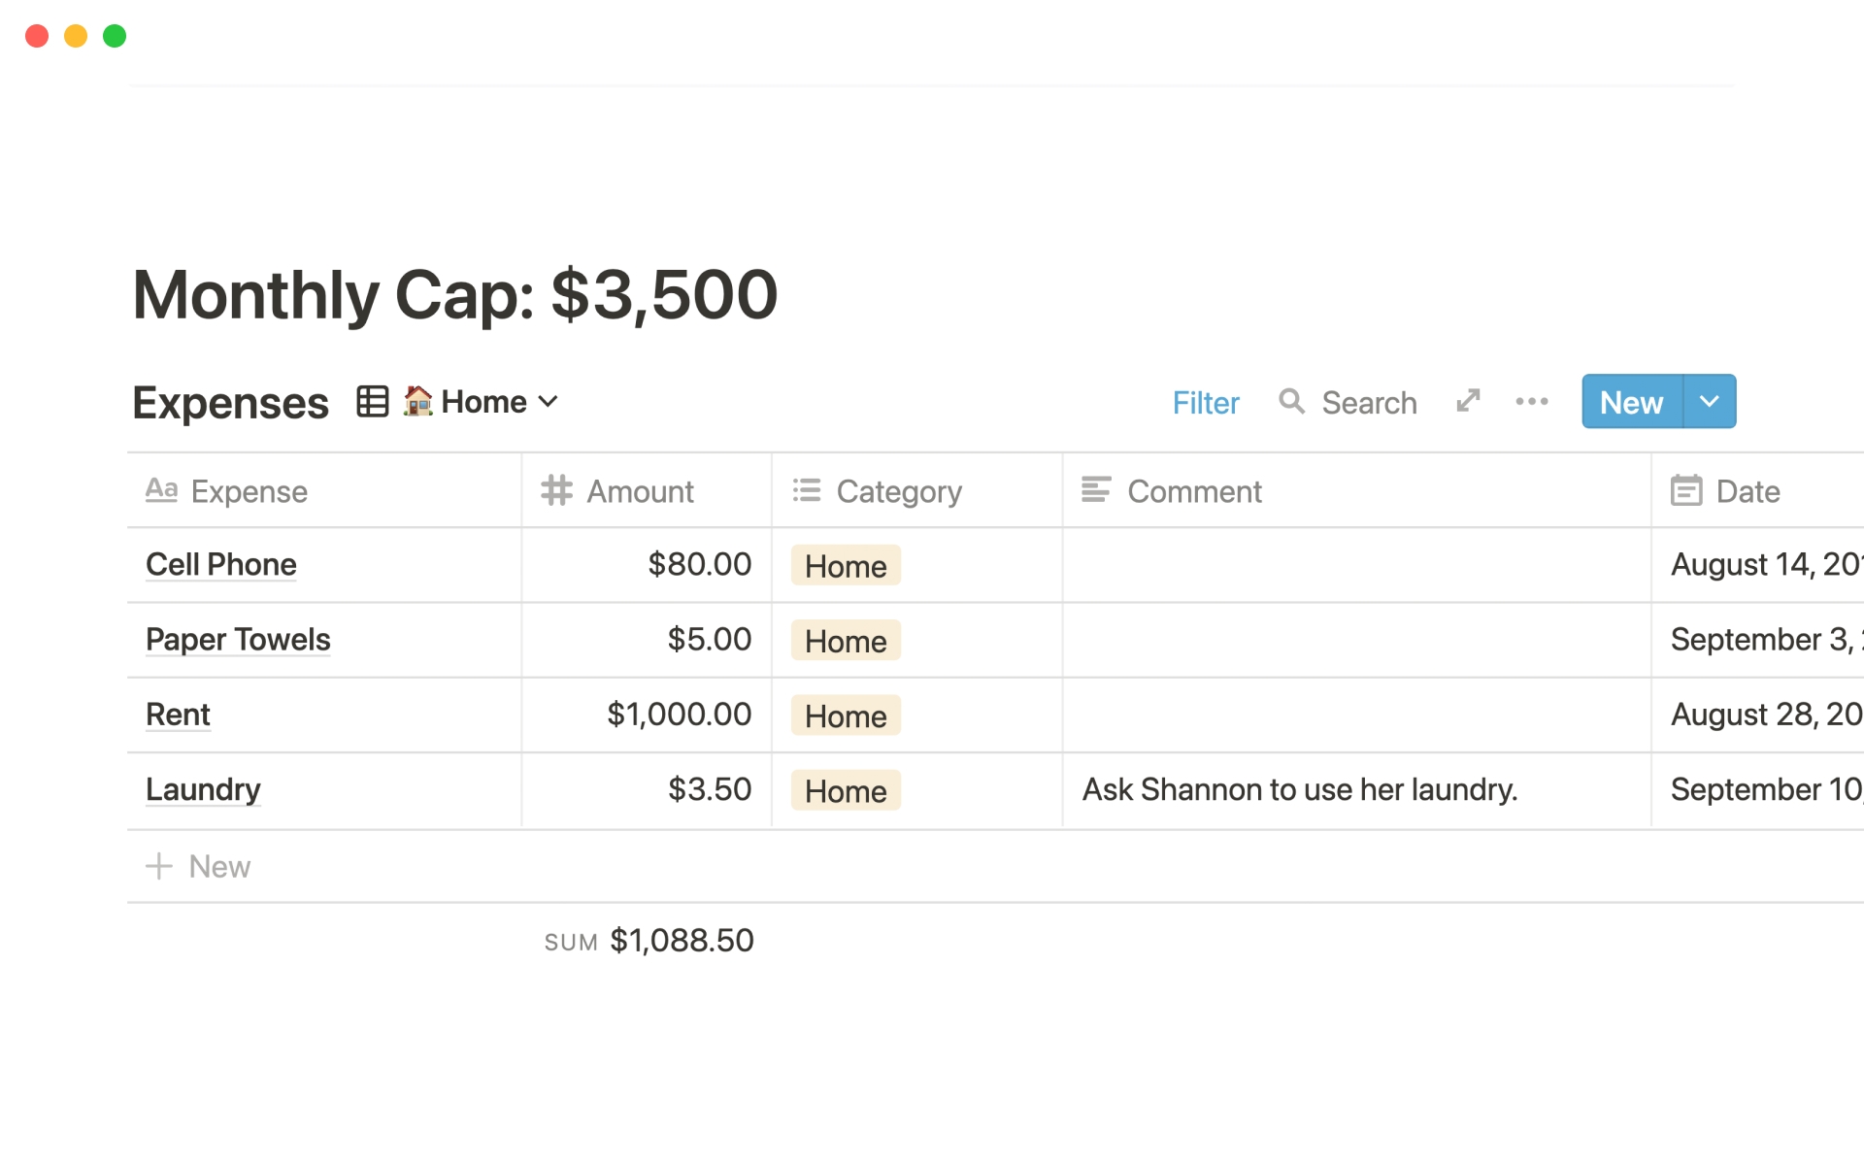Image resolution: width=1864 pixels, height=1165 pixels.
Task: Click the New button to add expense
Action: (x=1630, y=401)
